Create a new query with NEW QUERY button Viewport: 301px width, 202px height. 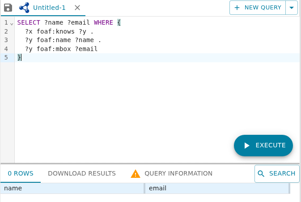click(258, 8)
